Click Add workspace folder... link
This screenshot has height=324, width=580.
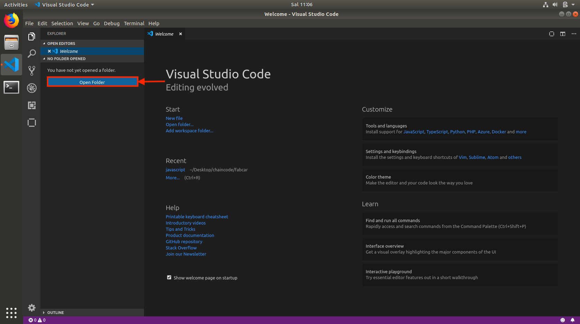point(190,131)
